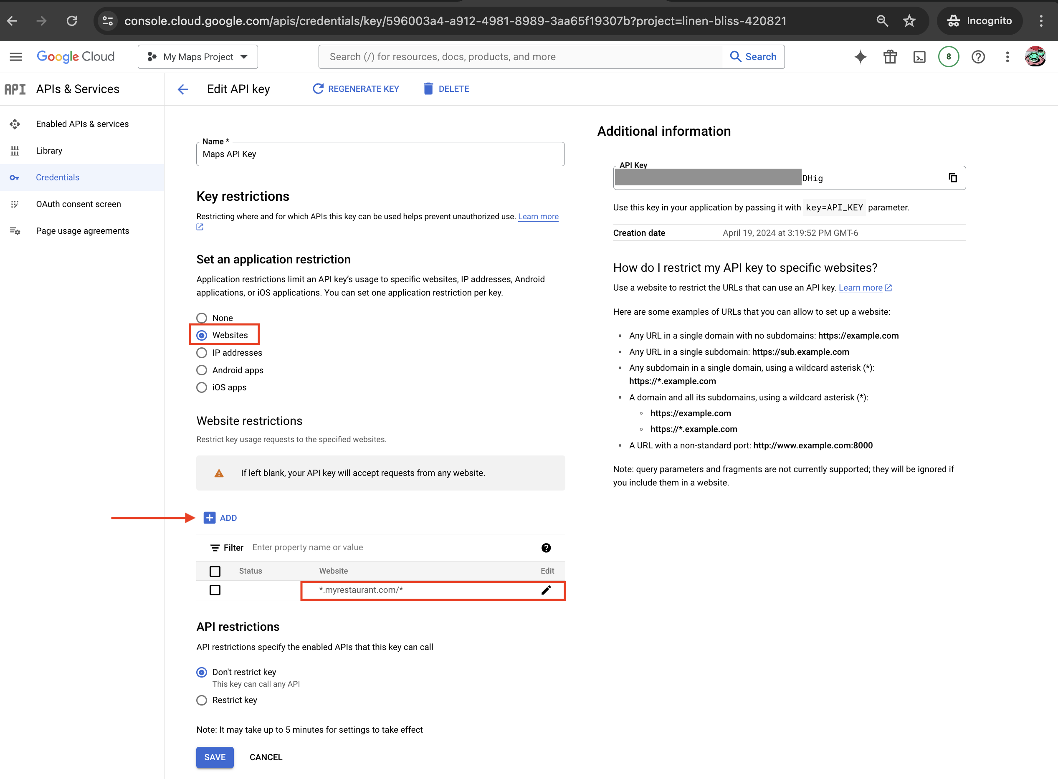The image size is (1058, 779).
Task: Click the help icon next to the Filter row
Action: click(x=546, y=547)
